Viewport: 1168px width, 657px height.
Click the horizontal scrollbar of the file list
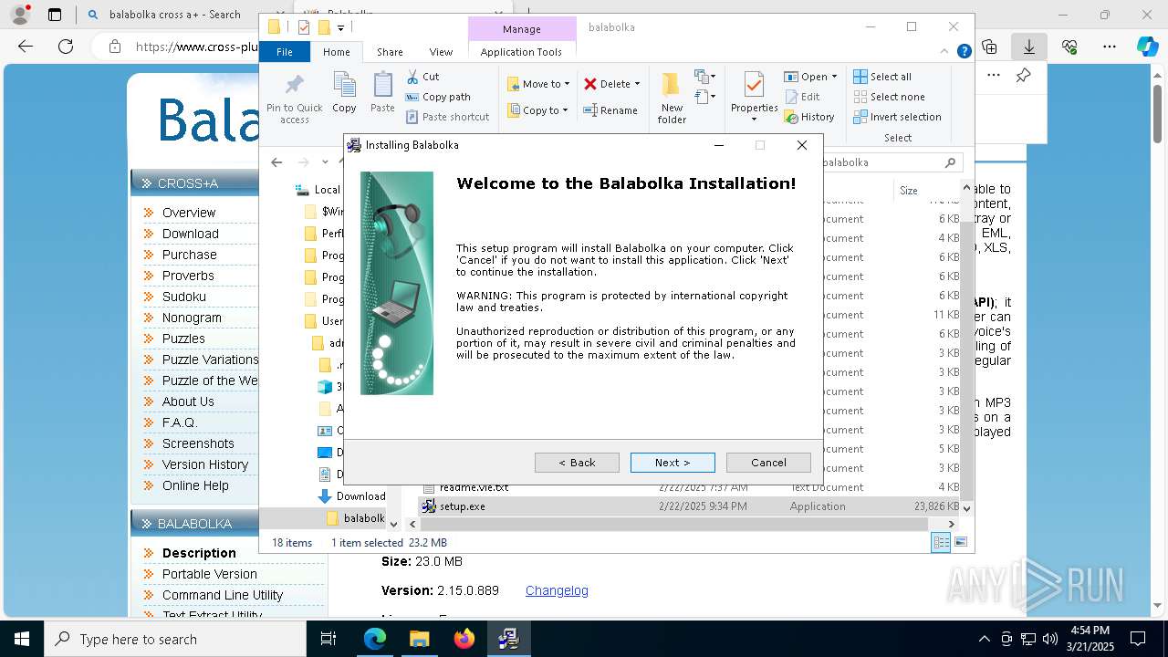[673, 524]
